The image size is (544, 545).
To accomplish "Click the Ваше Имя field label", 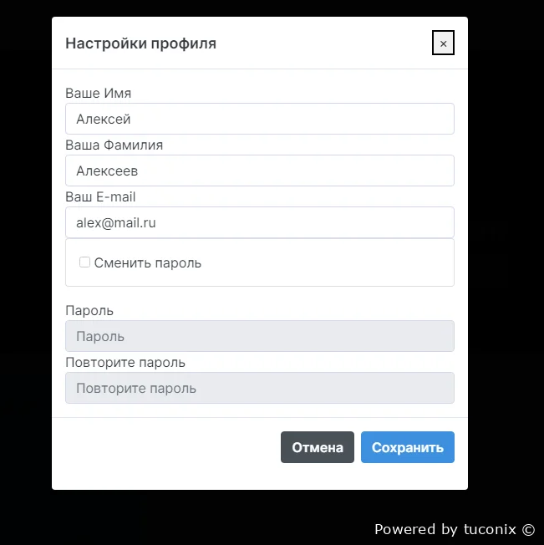I will 99,93.
